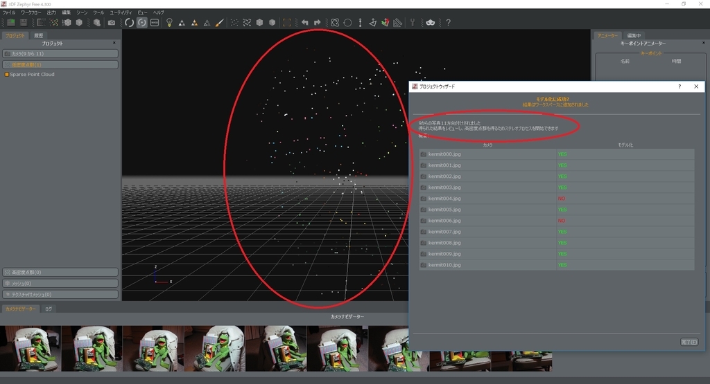Click the 完了(E) button in wizard
Viewport: 710px width, 384px height.
click(689, 342)
